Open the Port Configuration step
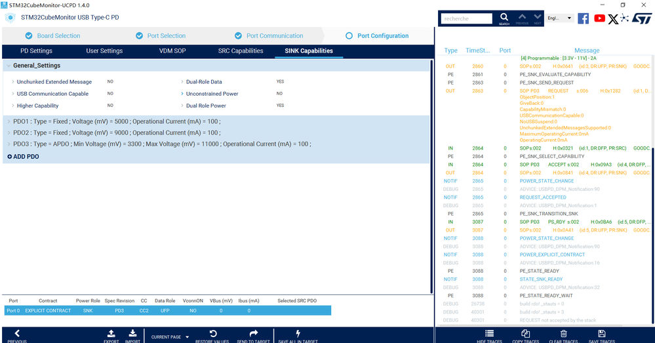Screen dimensions: 655x343 click(x=383, y=36)
